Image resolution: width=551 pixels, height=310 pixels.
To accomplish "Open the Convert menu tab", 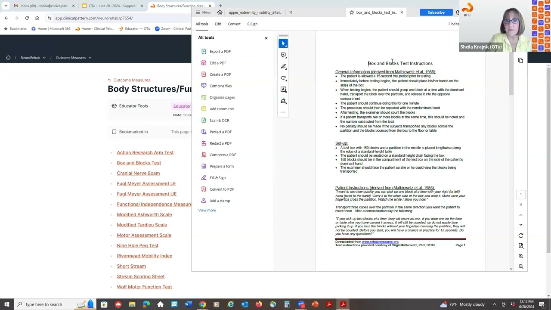I will [x=234, y=24].
